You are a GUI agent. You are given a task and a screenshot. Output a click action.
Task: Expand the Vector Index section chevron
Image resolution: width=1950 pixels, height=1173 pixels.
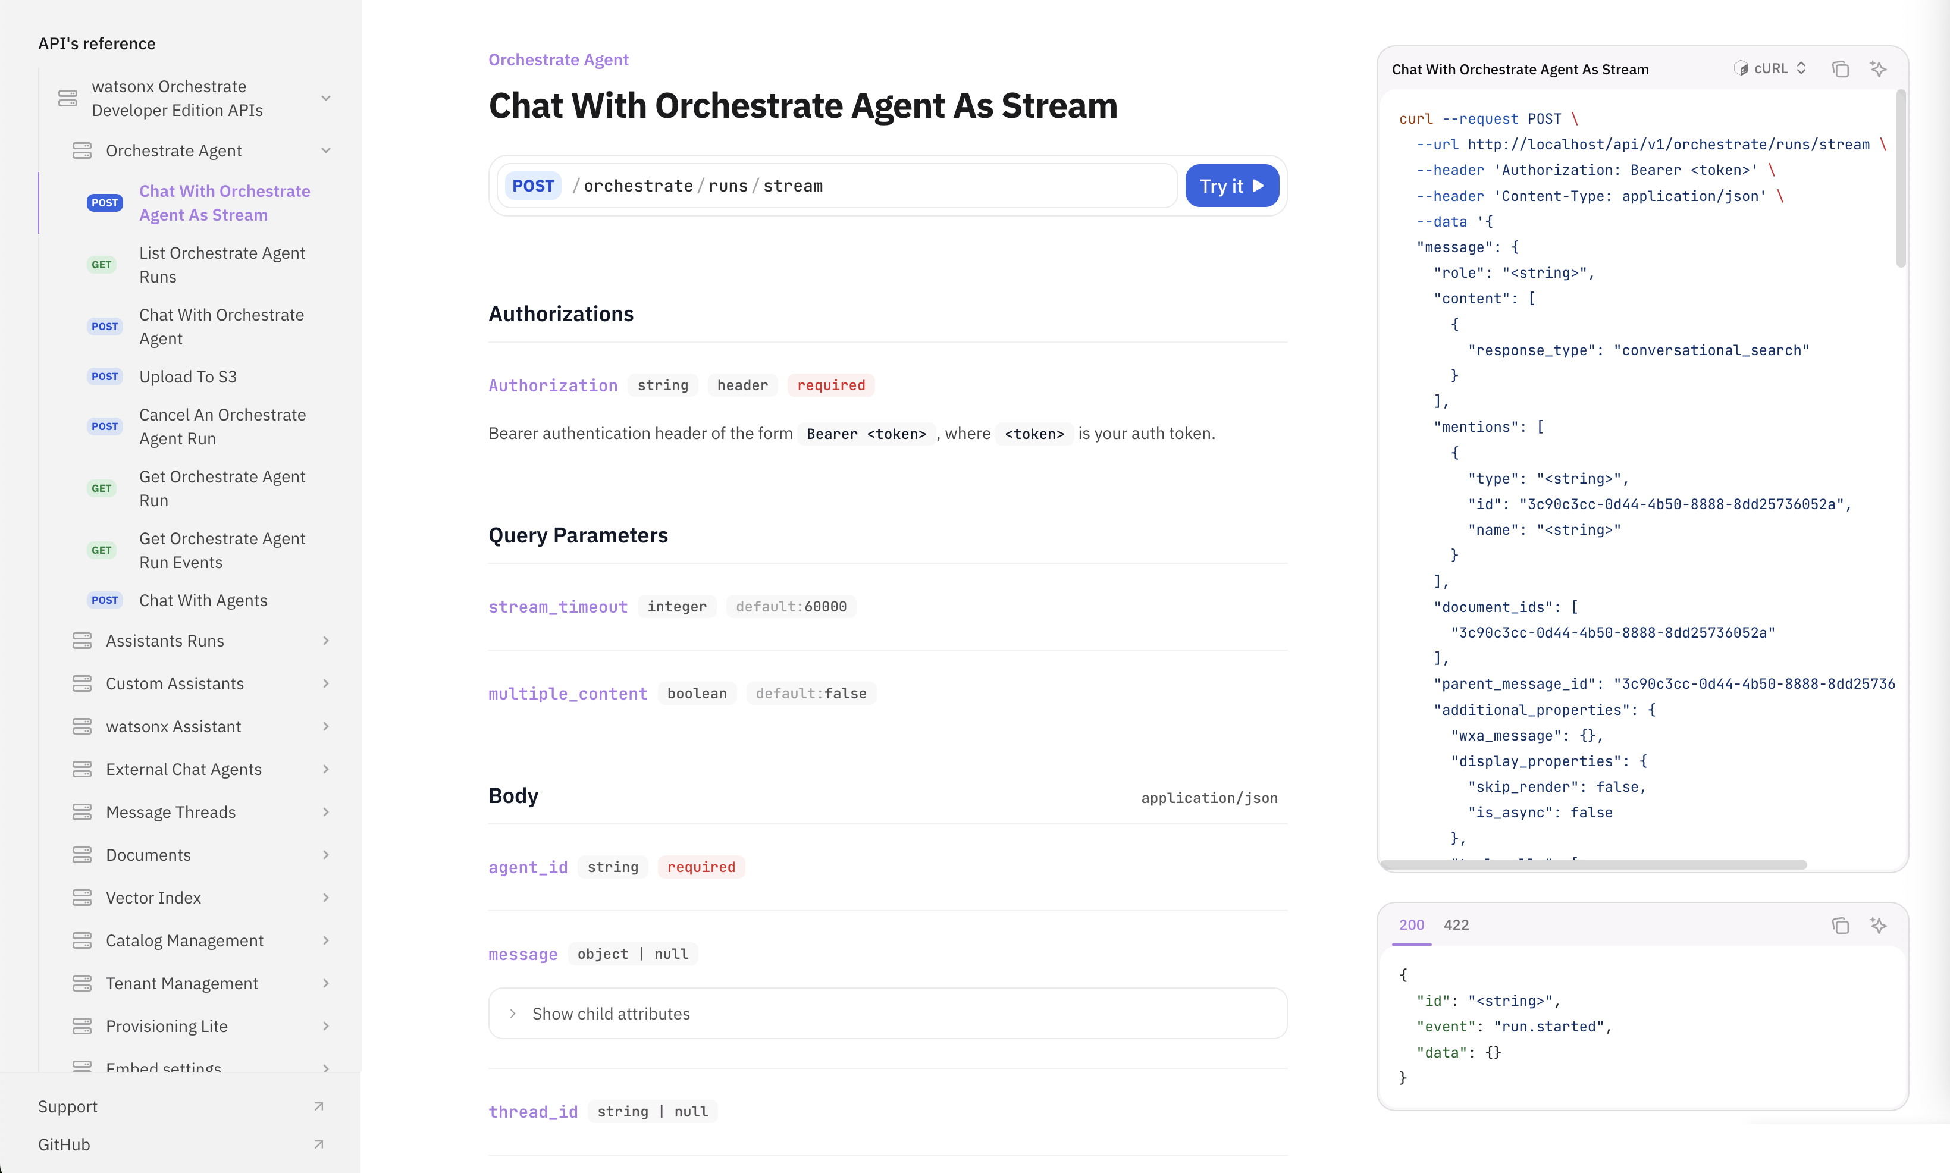[x=325, y=898]
